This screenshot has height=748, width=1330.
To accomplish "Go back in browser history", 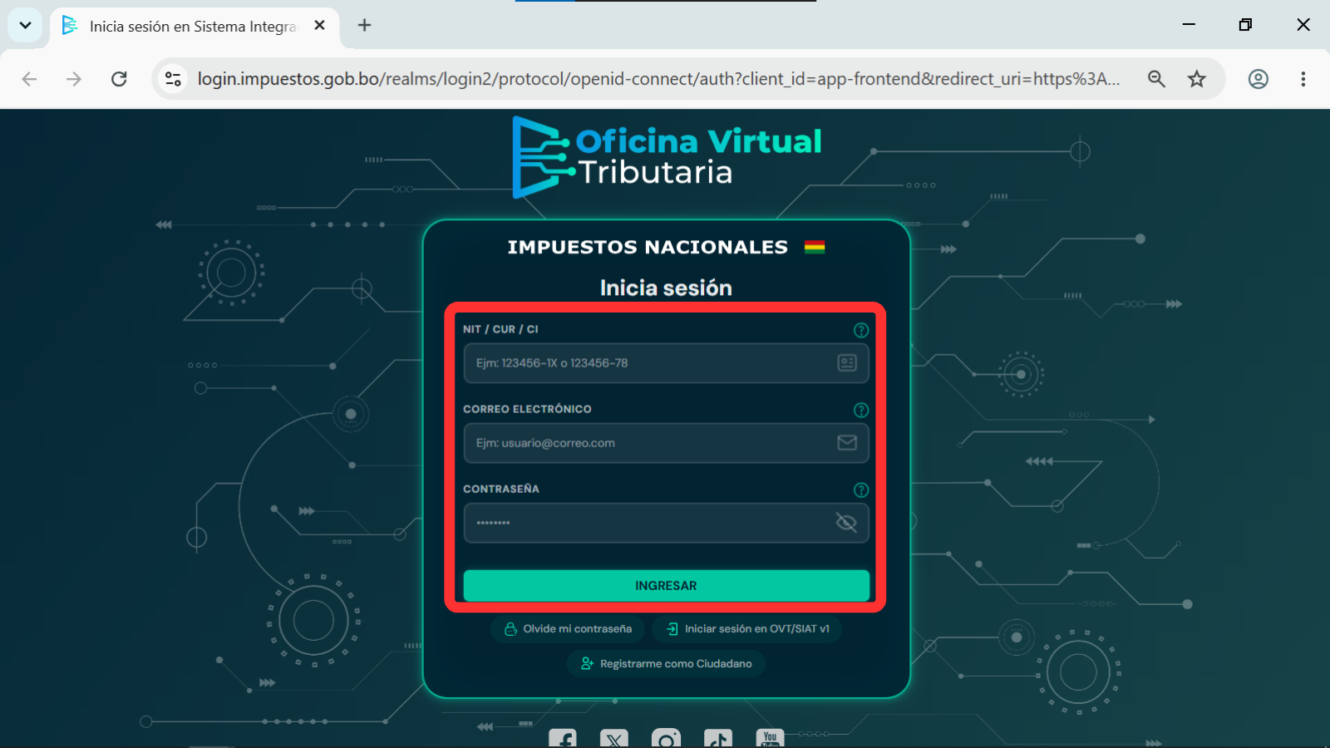I will (x=29, y=79).
